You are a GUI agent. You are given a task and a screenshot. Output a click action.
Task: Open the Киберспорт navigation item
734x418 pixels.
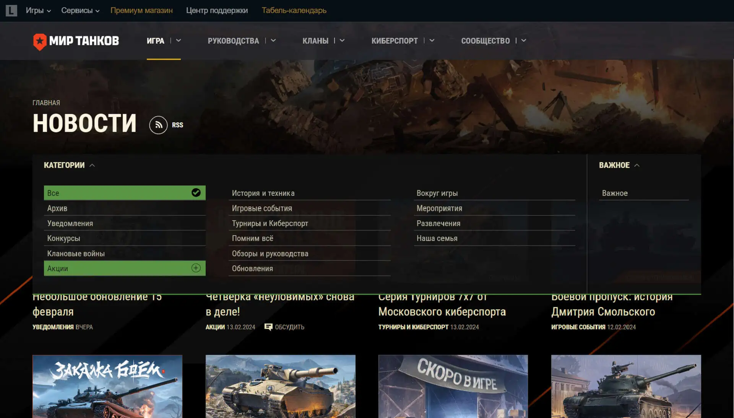(395, 41)
